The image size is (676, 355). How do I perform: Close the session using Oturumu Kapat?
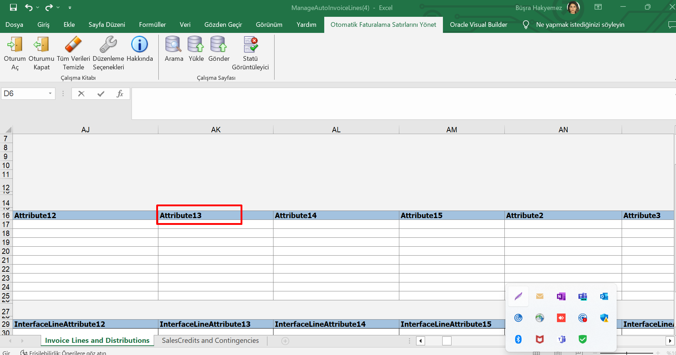(x=41, y=54)
